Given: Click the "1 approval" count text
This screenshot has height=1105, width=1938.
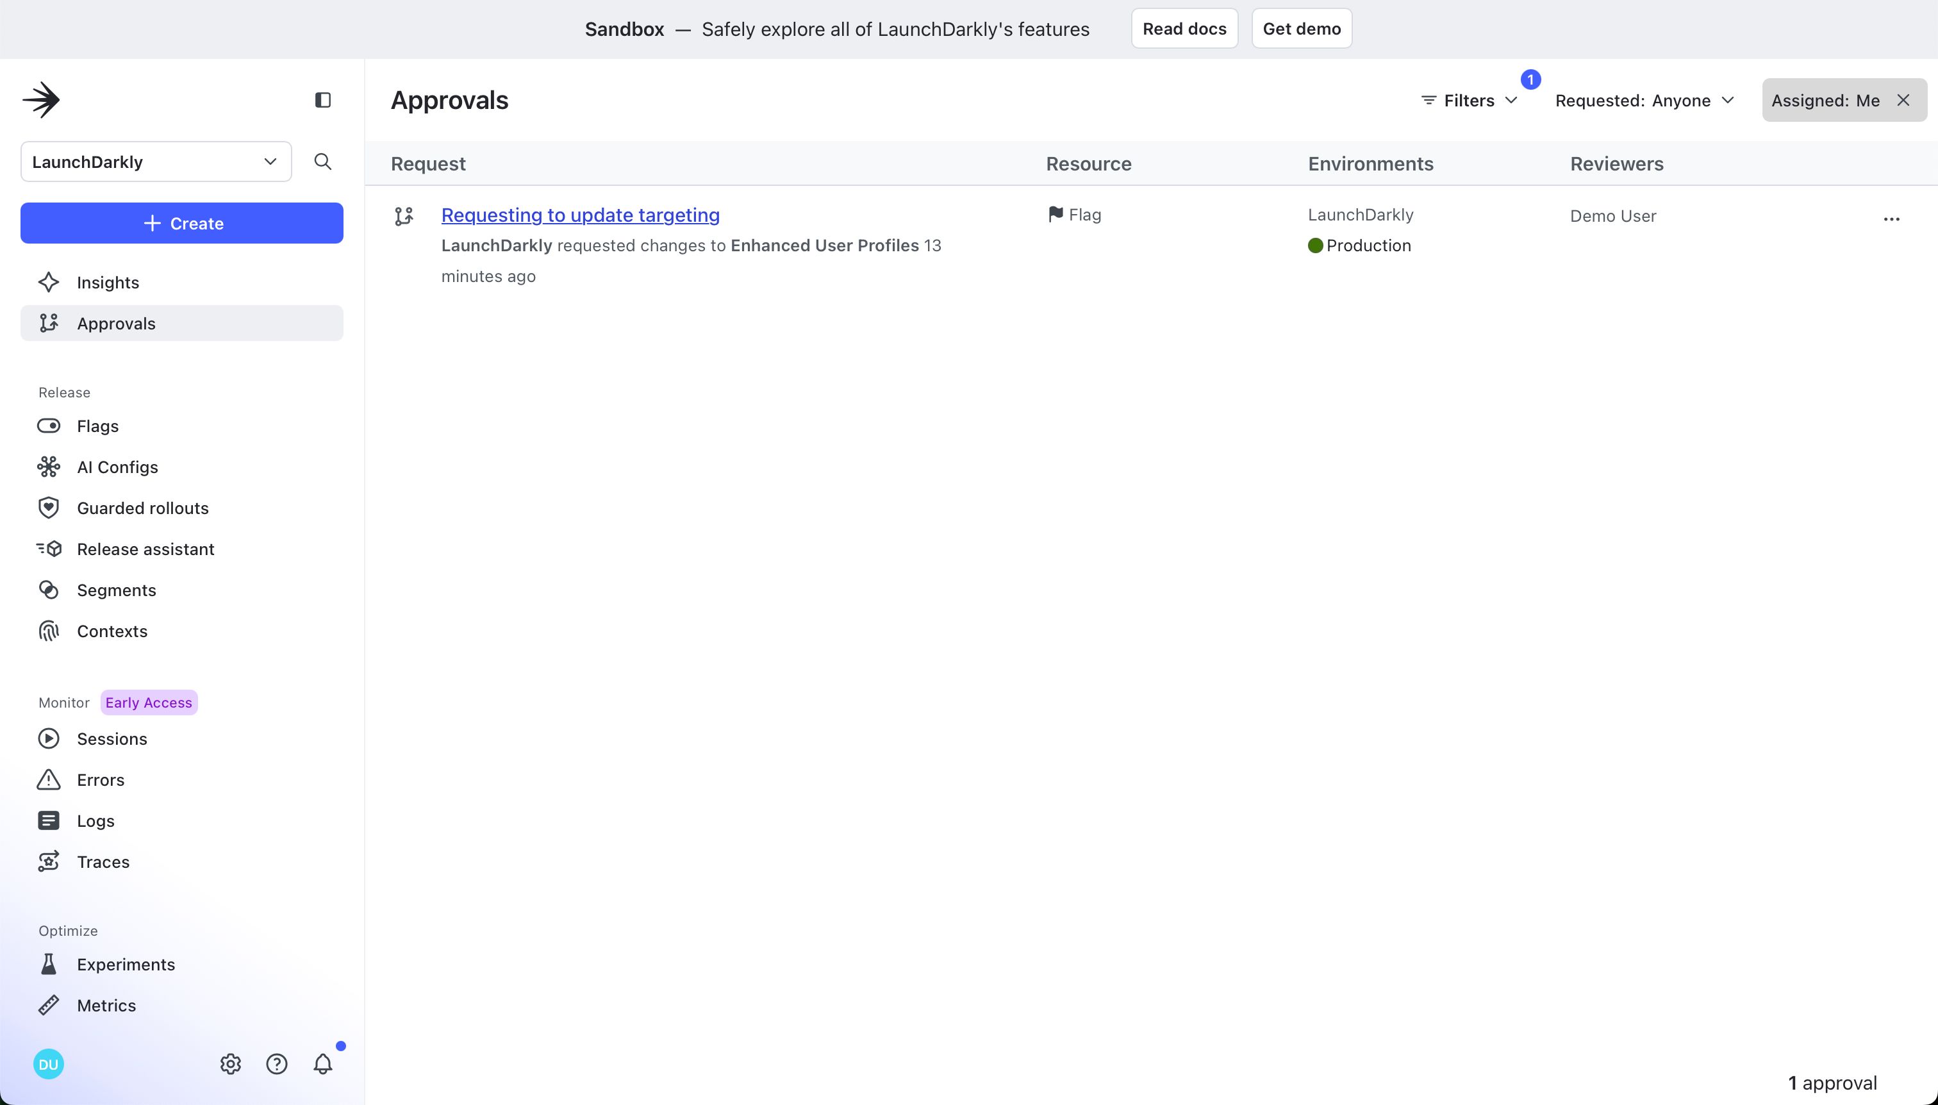Looking at the screenshot, I should 1832,1083.
